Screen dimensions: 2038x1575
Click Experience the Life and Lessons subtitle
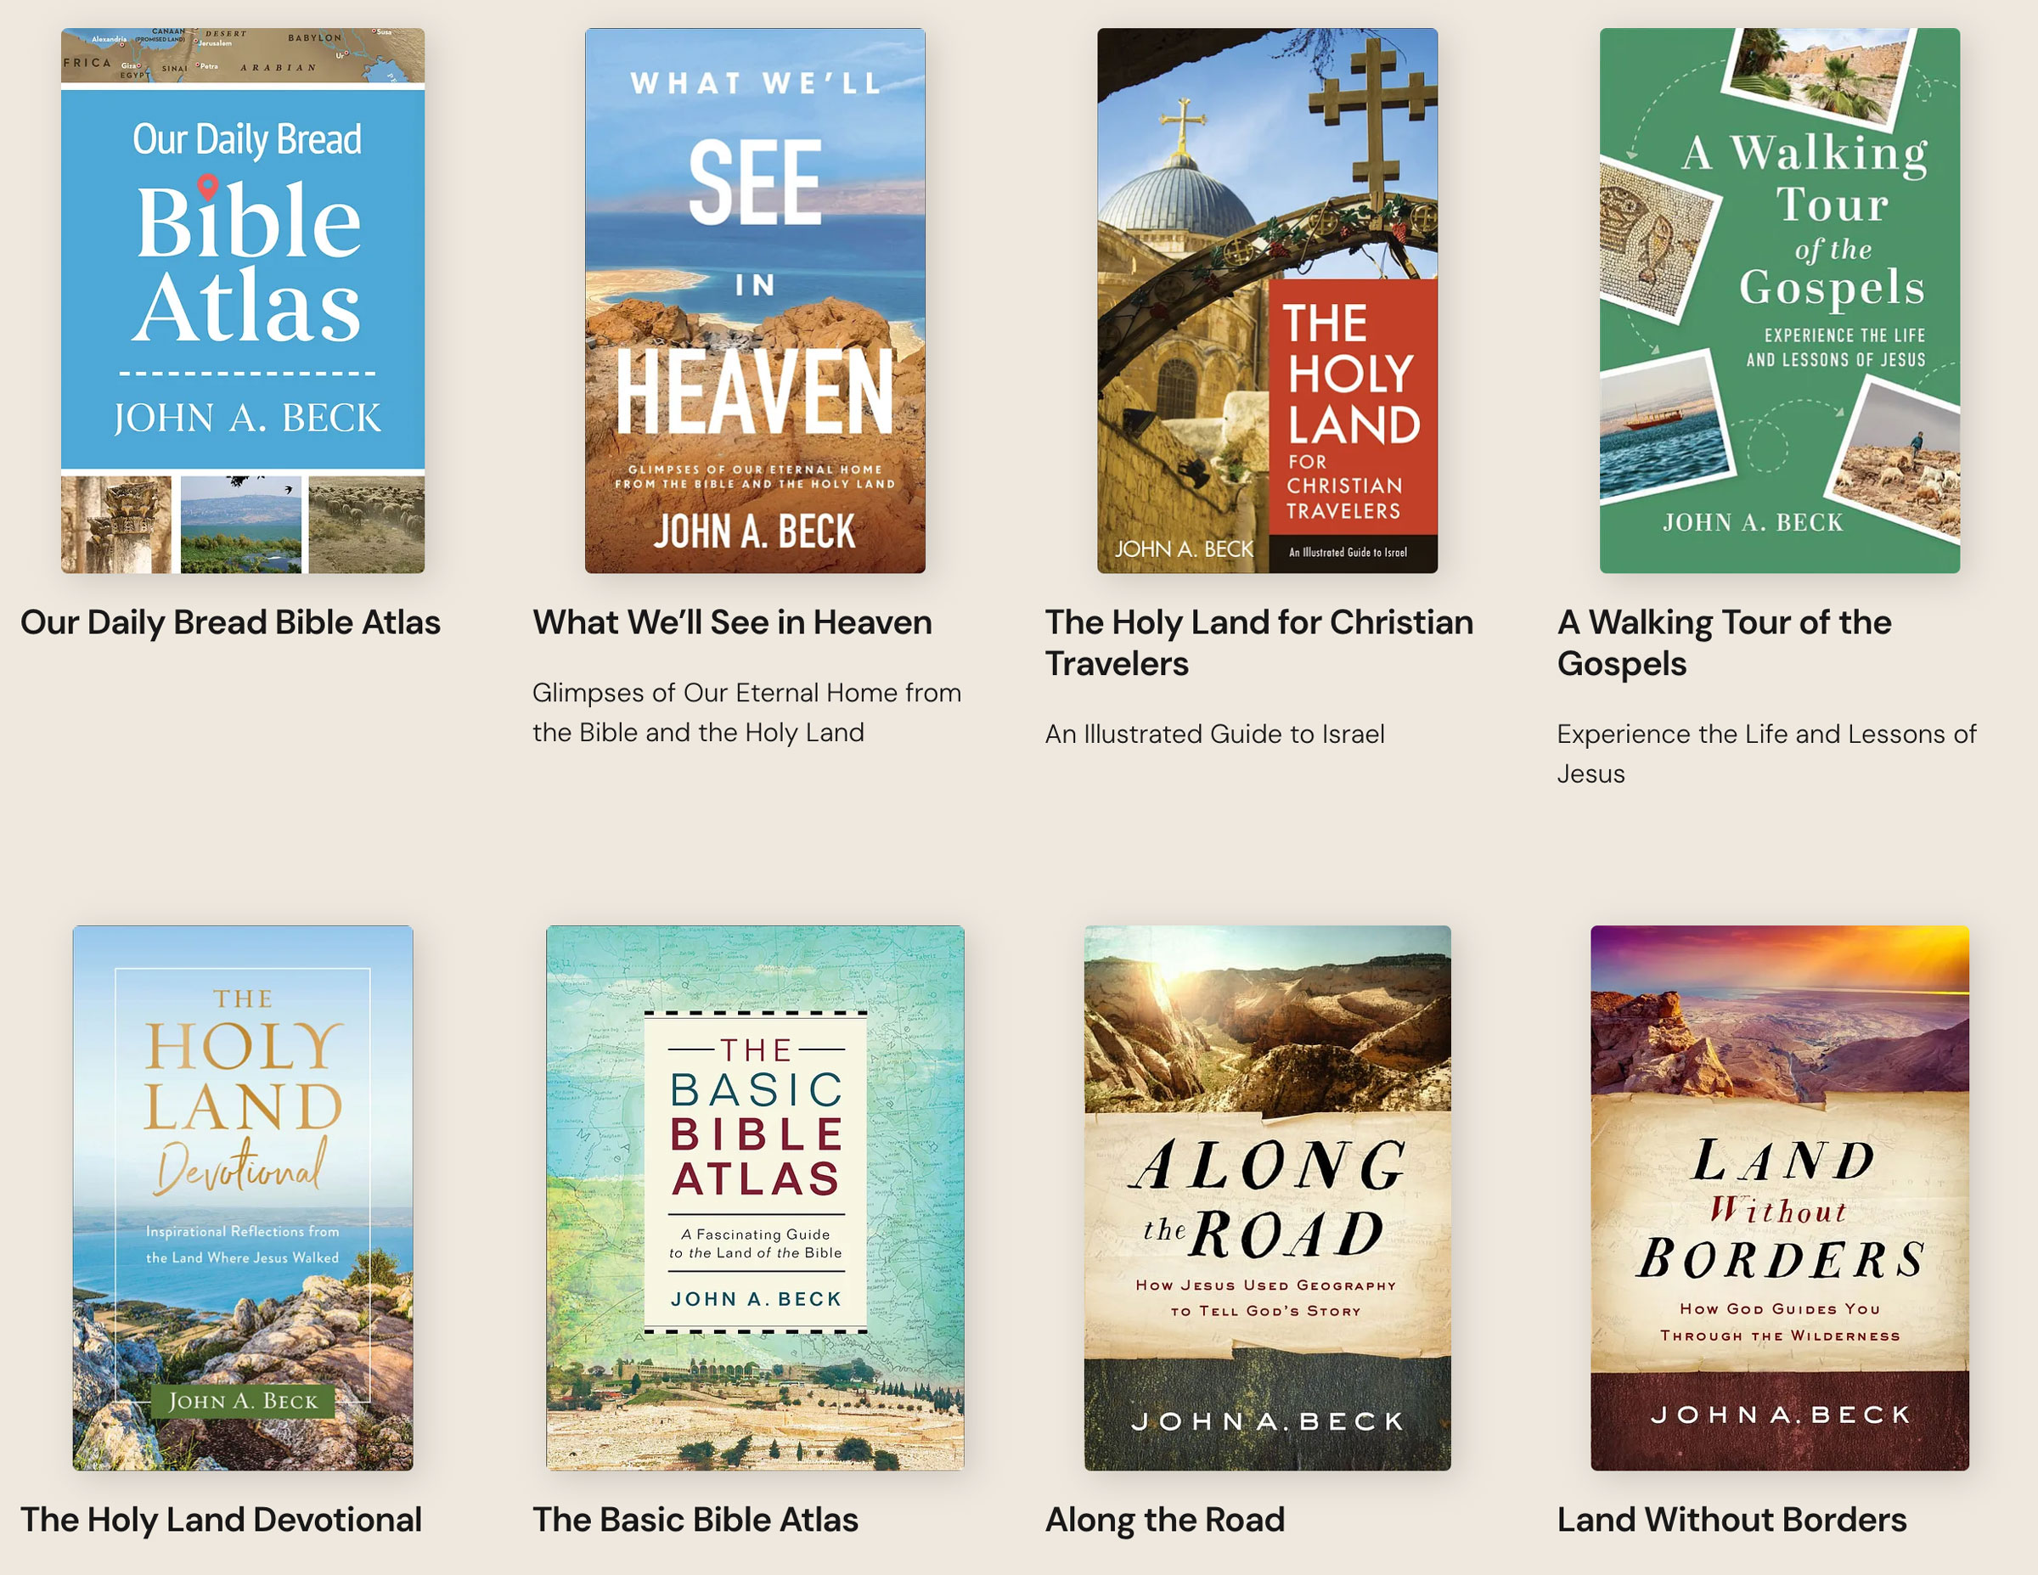pos(1766,754)
